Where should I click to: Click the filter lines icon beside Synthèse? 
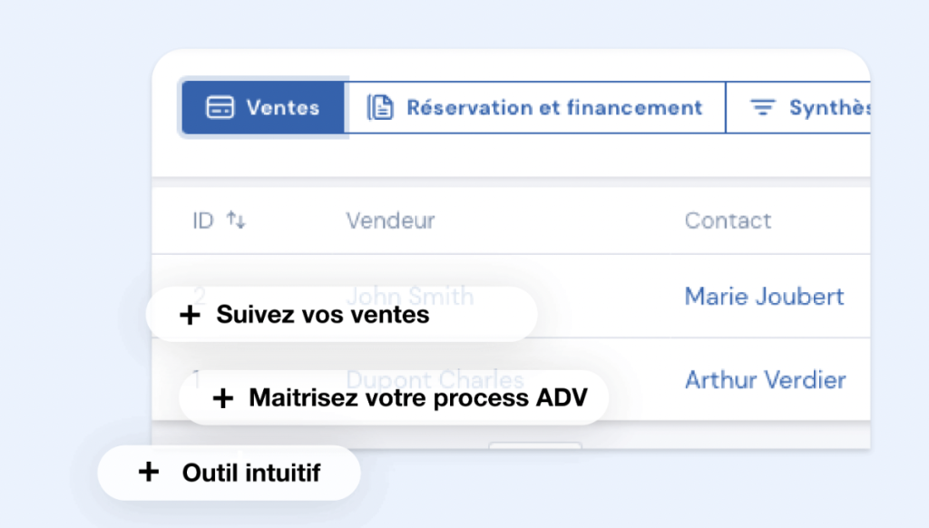tap(763, 108)
